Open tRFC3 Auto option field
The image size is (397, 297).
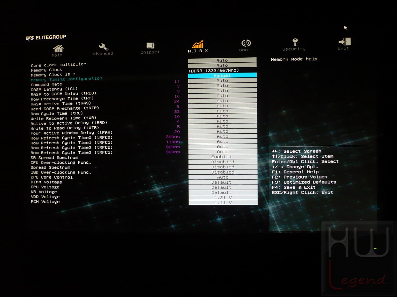click(x=223, y=152)
